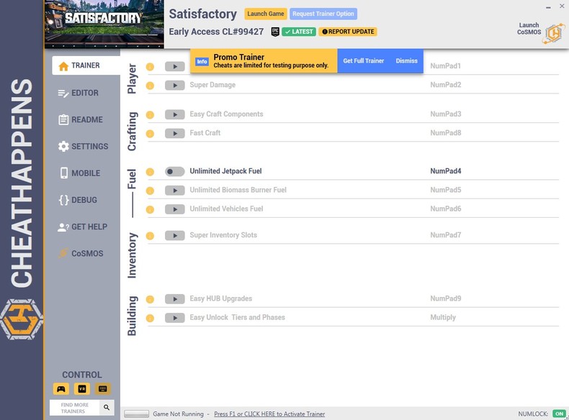
Task: Click info dot beside Easy Craft Components
Action: pyautogui.click(x=150, y=115)
